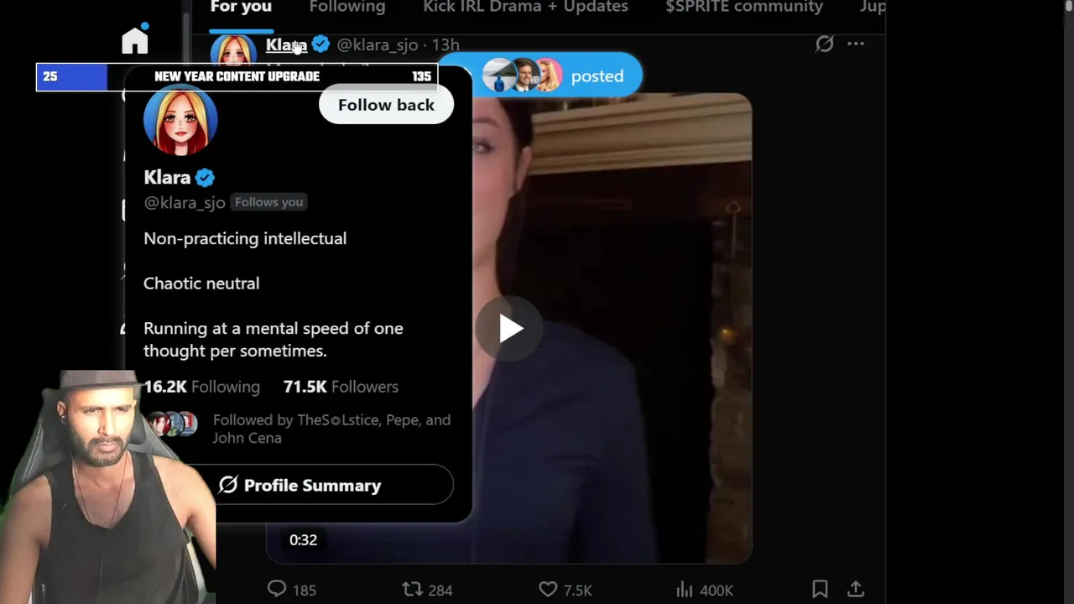Open the Profile Summary button
Image resolution: width=1074 pixels, height=604 pixels.
click(300, 485)
